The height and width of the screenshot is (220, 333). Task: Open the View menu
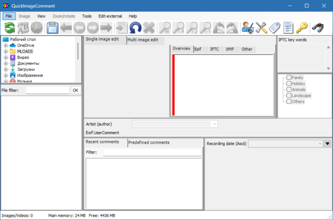pyautogui.click(x=41, y=16)
